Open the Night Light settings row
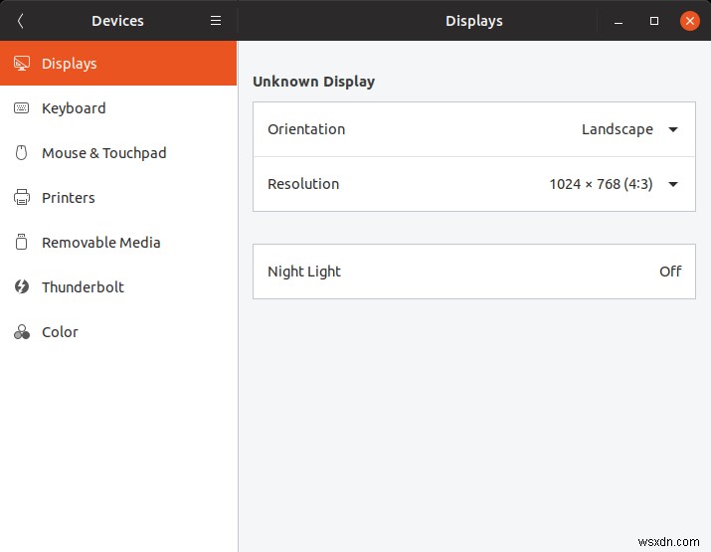This screenshot has width=711, height=552. [474, 272]
